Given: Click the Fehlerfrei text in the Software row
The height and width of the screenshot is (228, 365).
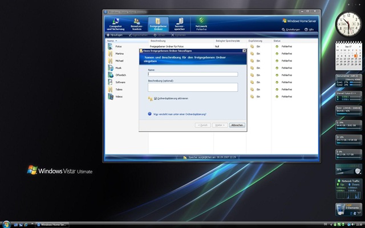Looking at the screenshot, I should click(x=286, y=82).
